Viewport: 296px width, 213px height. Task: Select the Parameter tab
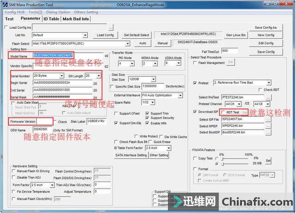click(31, 19)
